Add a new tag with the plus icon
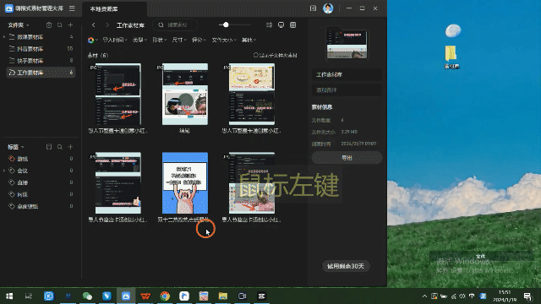541x304 pixels. 70,147
